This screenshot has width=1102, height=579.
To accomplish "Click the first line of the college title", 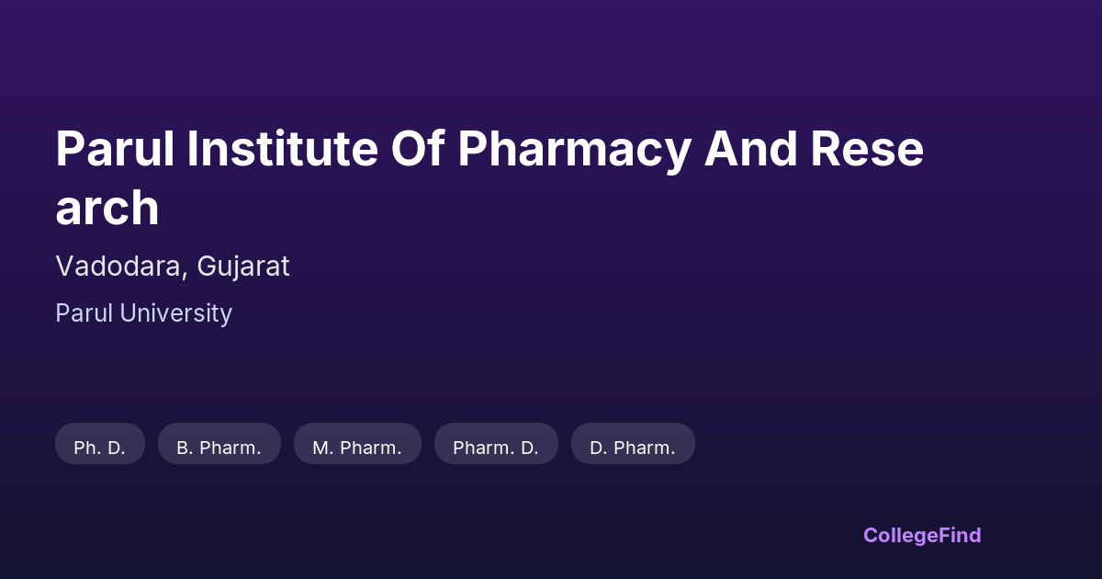I will [x=489, y=150].
